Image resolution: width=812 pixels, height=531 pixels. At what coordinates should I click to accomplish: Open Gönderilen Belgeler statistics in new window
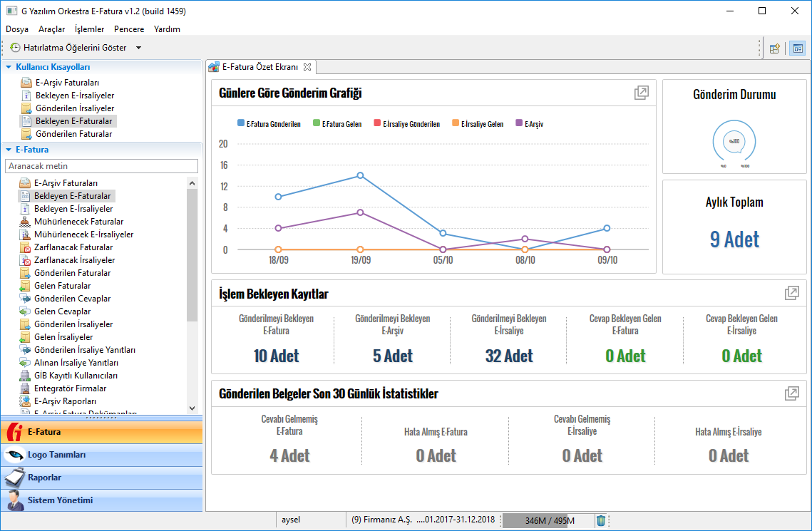[x=791, y=393]
